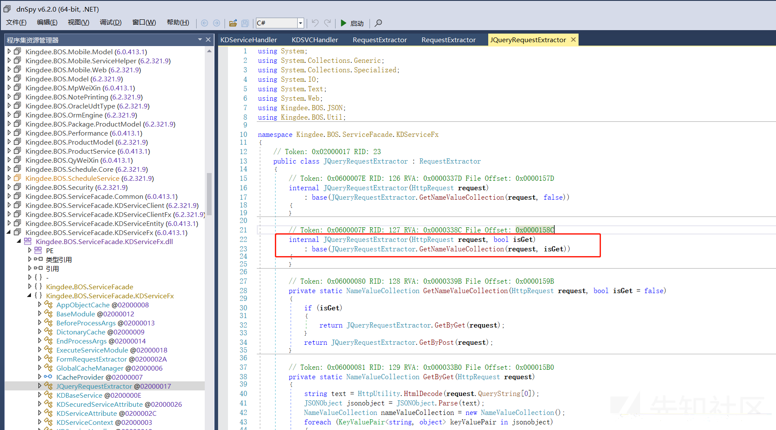
Task: Click the navigate backward arrow icon
Action: point(205,23)
